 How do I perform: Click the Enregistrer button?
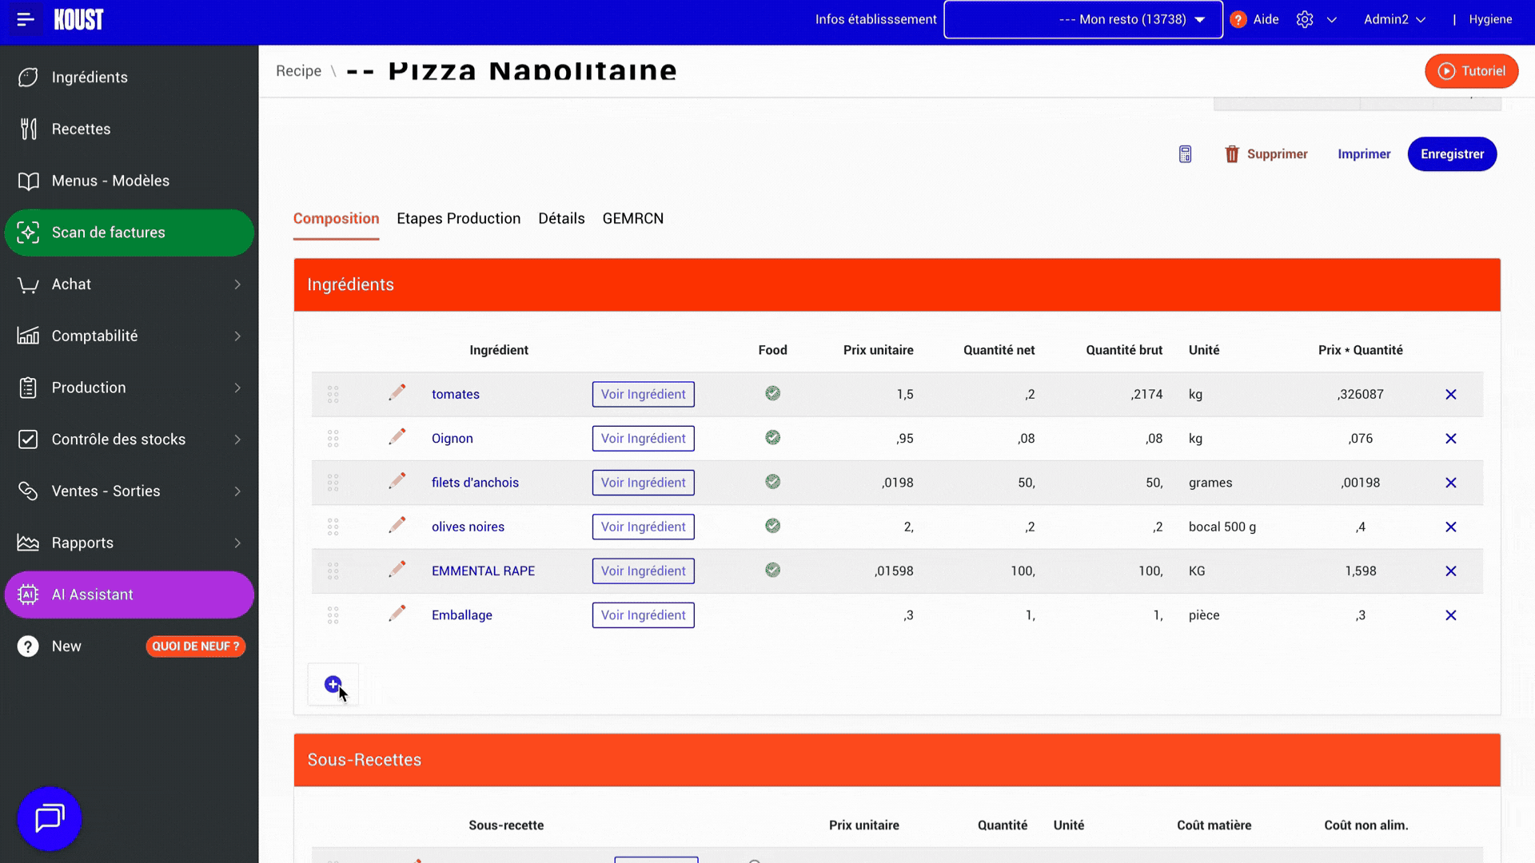tap(1452, 153)
